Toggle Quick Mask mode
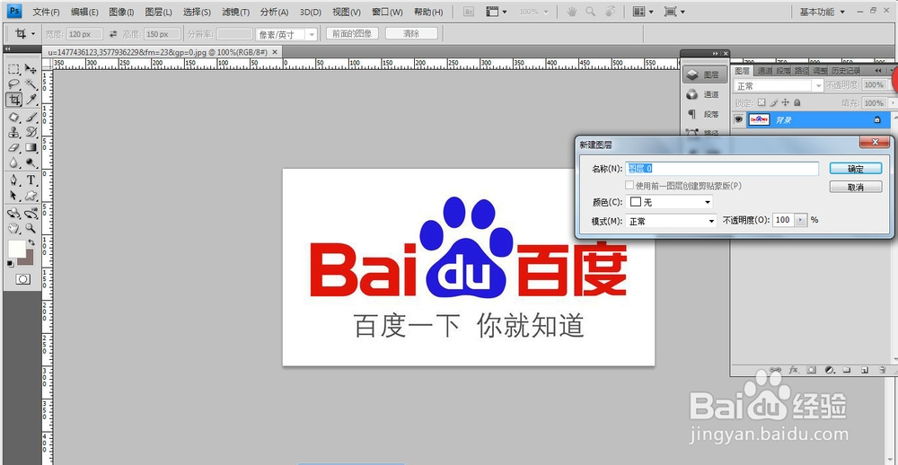The height and width of the screenshot is (465, 898). tap(23, 279)
